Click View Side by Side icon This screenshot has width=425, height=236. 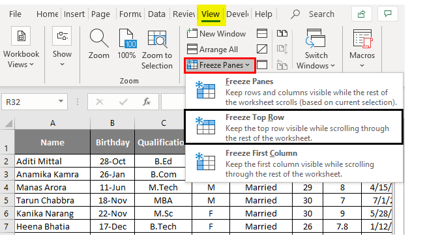pyautogui.click(x=282, y=34)
